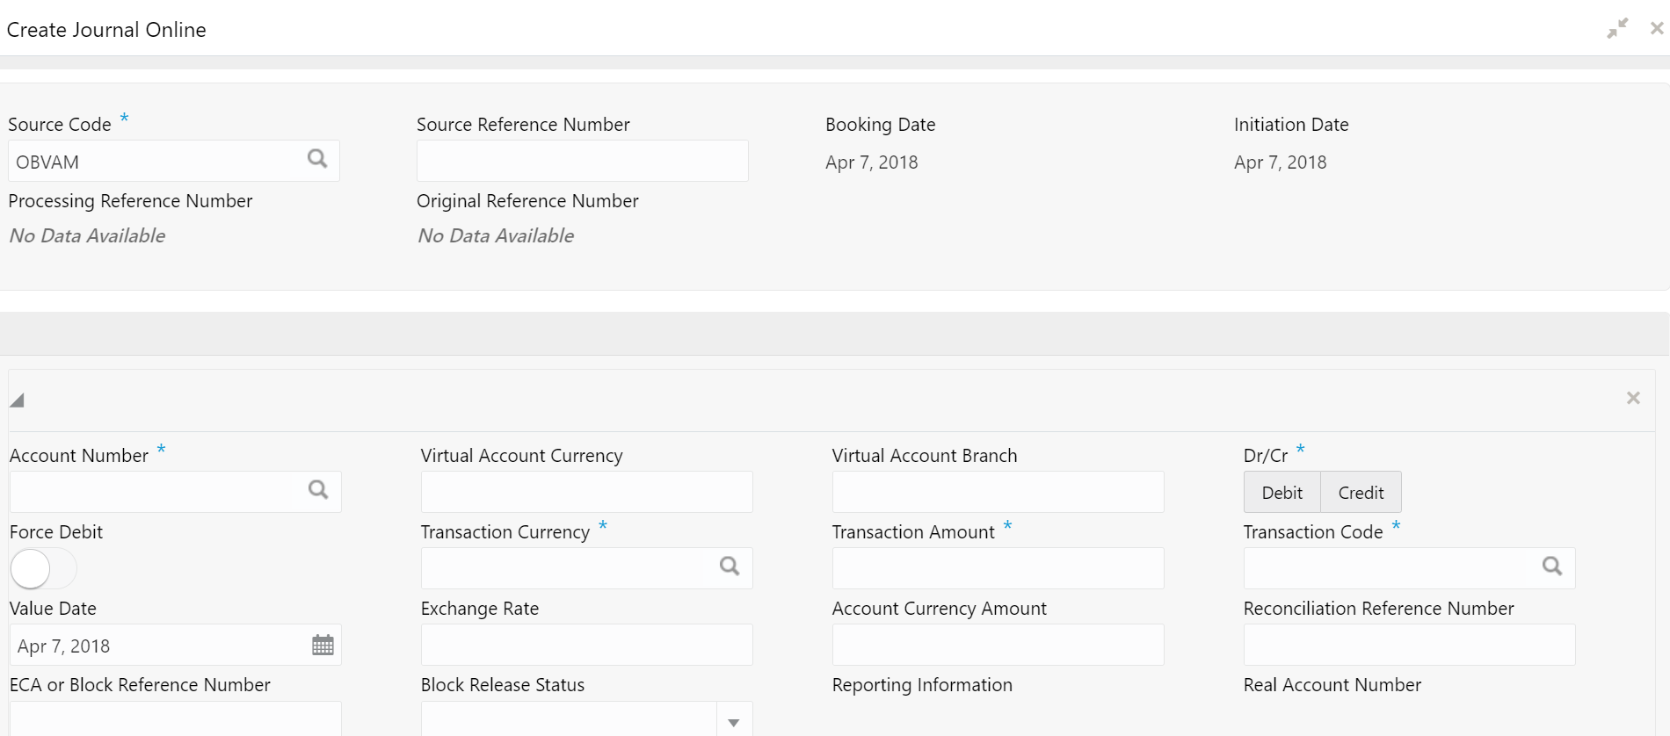Focus the Source Reference Number field
Image resolution: width=1670 pixels, height=736 pixels.
point(583,161)
